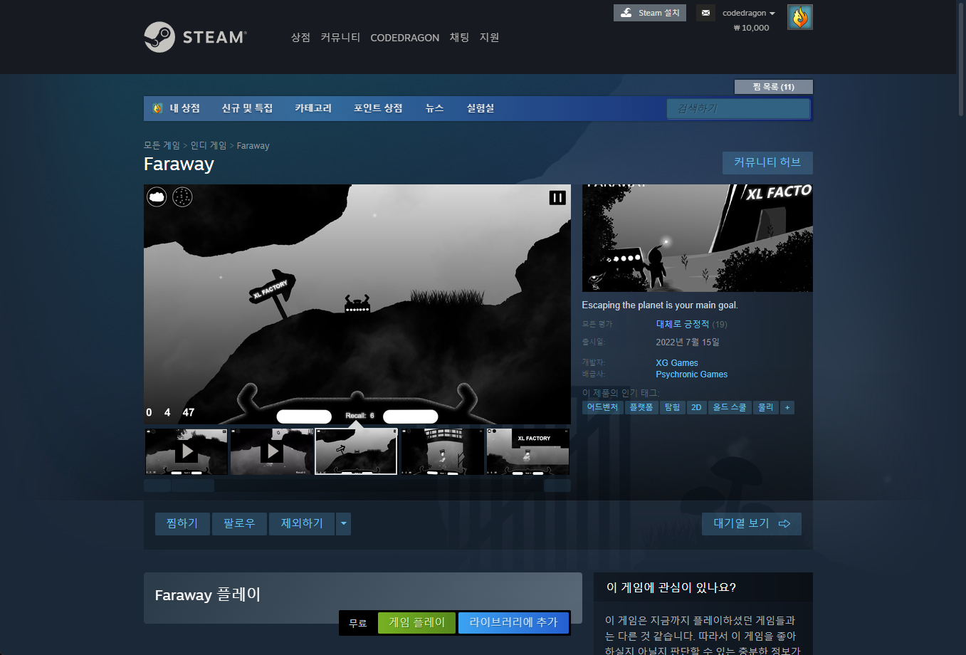The width and height of the screenshot is (966, 655).
Task: Select the 카테고리 tab
Action: click(313, 108)
